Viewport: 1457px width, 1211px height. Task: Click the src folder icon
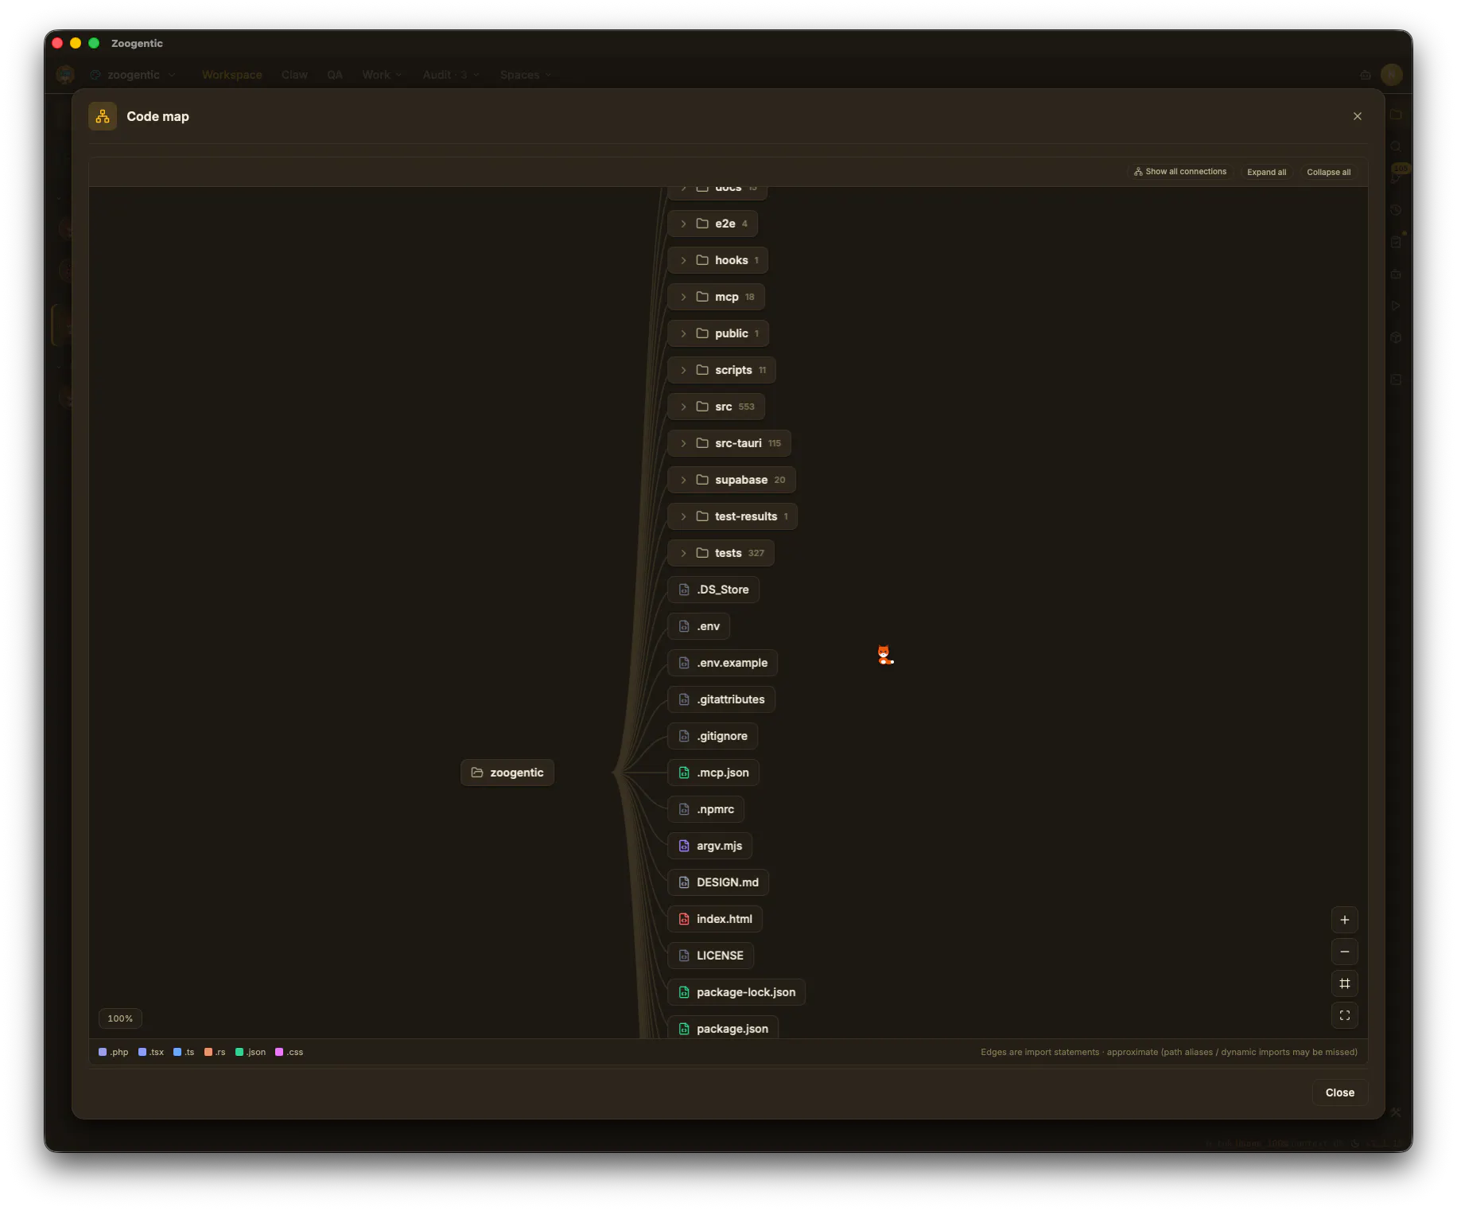[702, 407]
